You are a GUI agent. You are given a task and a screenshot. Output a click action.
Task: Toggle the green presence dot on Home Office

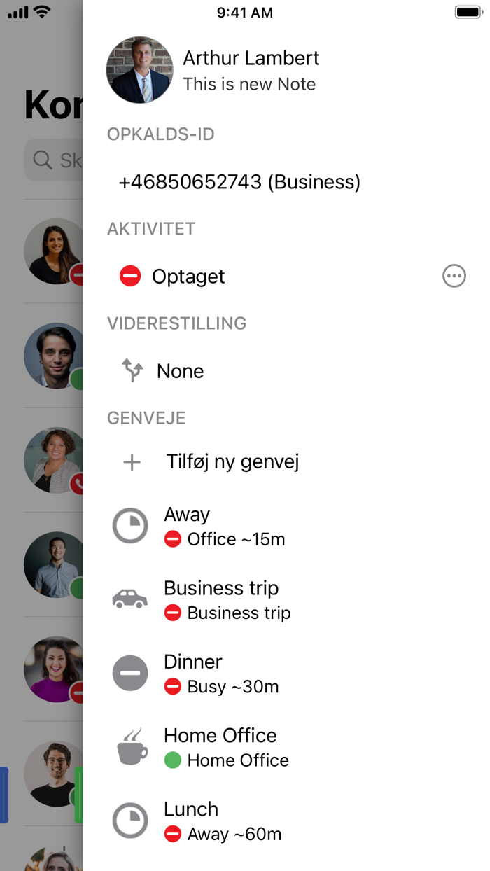point(172,760)
